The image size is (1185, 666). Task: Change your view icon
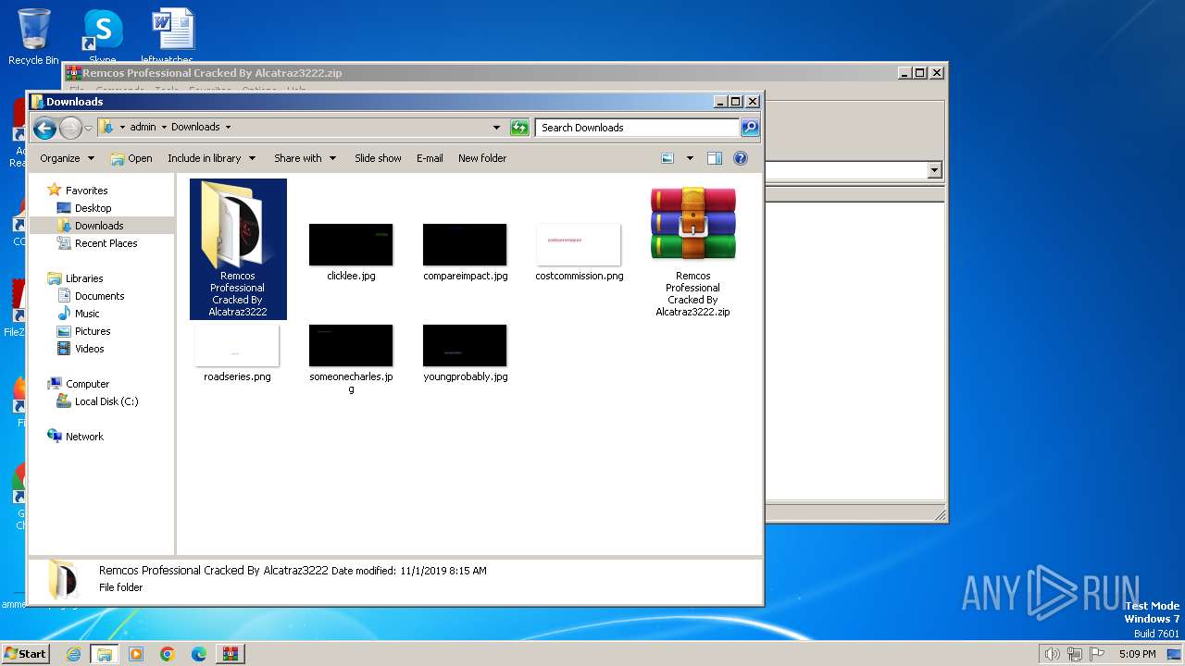(x=667, y=158)
